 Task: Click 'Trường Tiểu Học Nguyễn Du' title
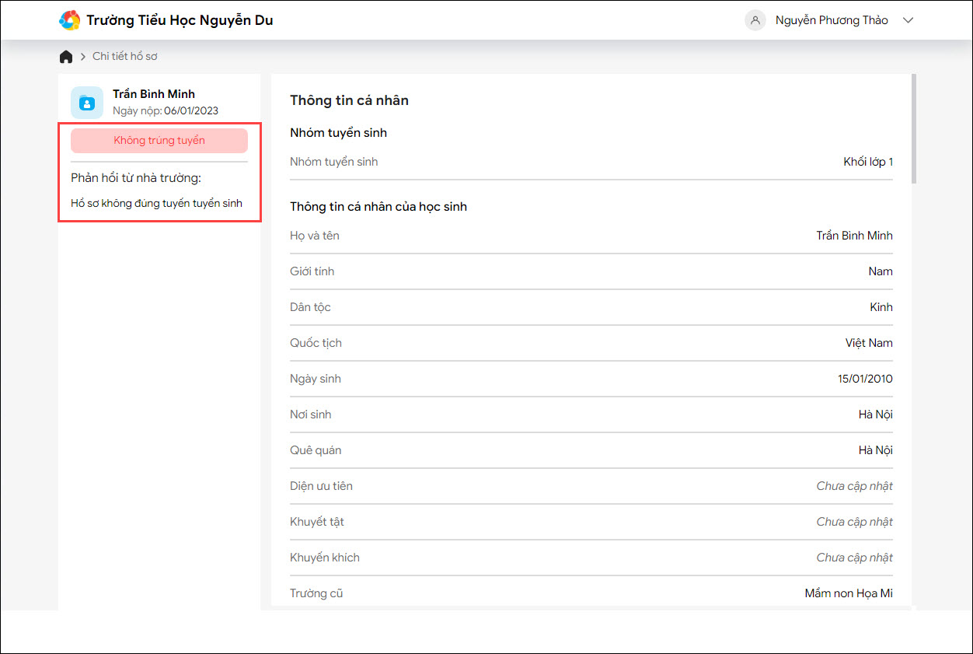pos(180,20)
